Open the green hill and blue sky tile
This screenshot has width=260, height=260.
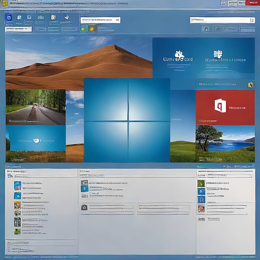pyautogui.click(x=183, y=126)
